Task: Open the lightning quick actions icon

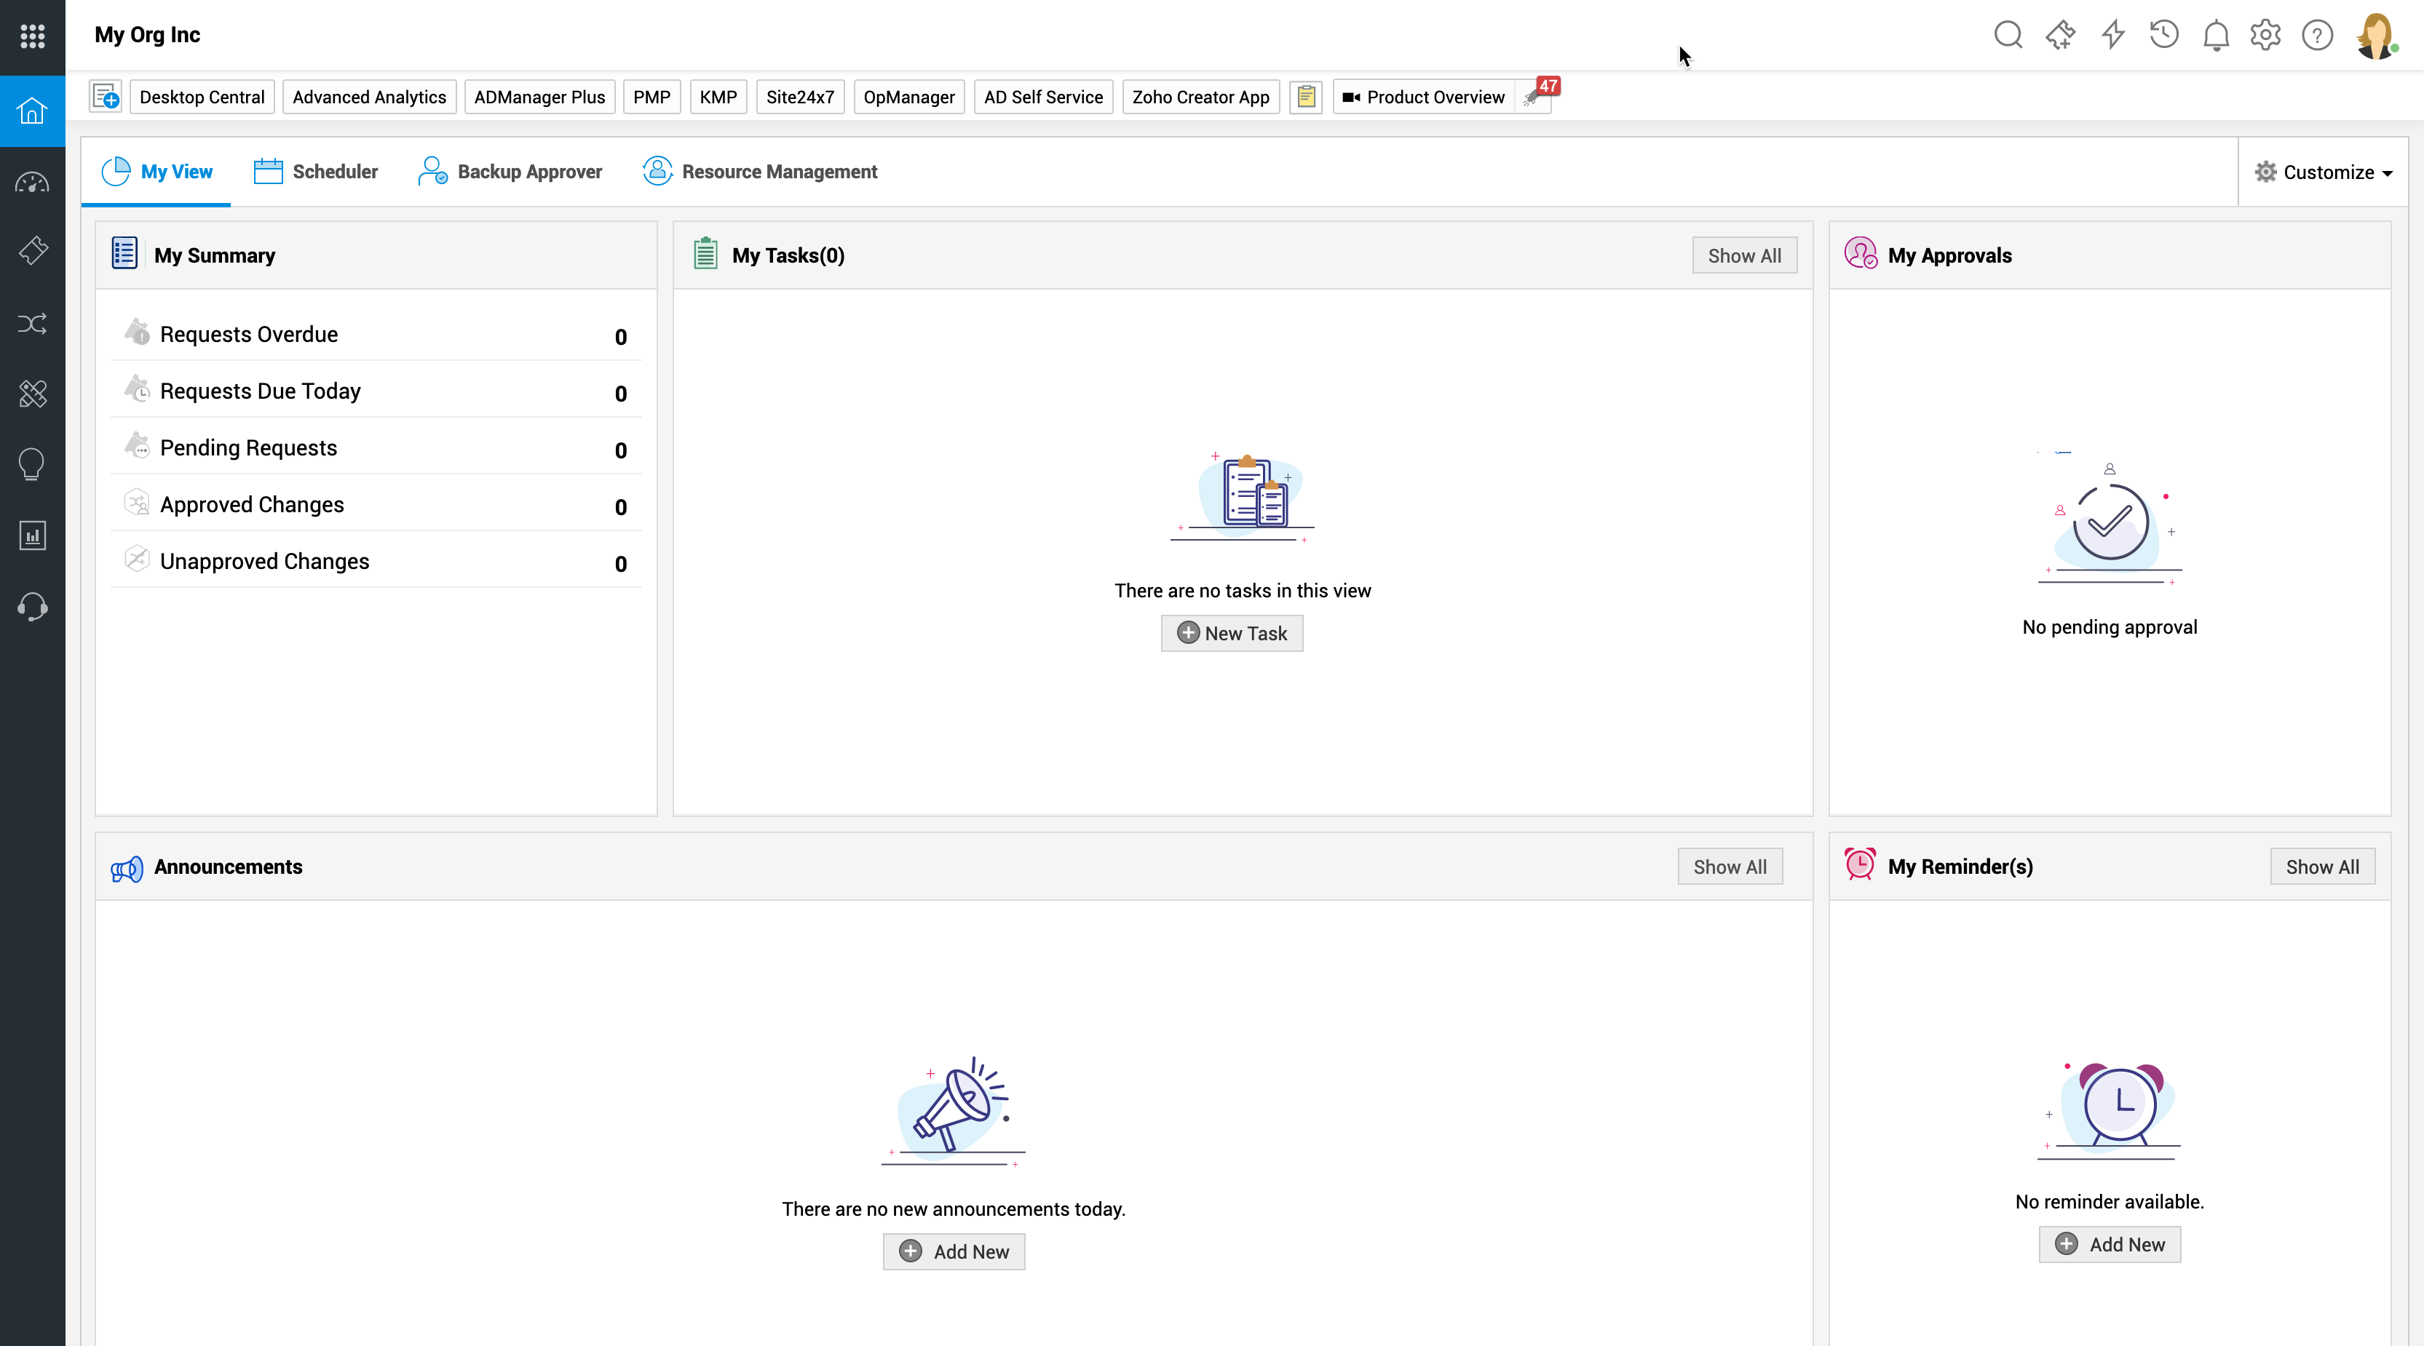Action: [x=2112, y=36]
